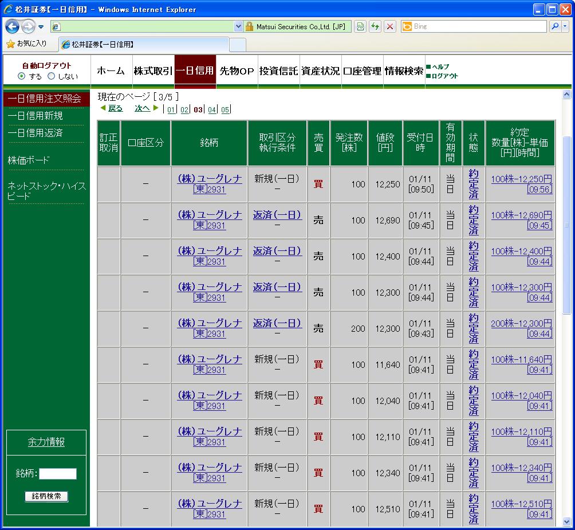Click the 銘柄検索 button

pyautogui.click(x=46, y=496)
